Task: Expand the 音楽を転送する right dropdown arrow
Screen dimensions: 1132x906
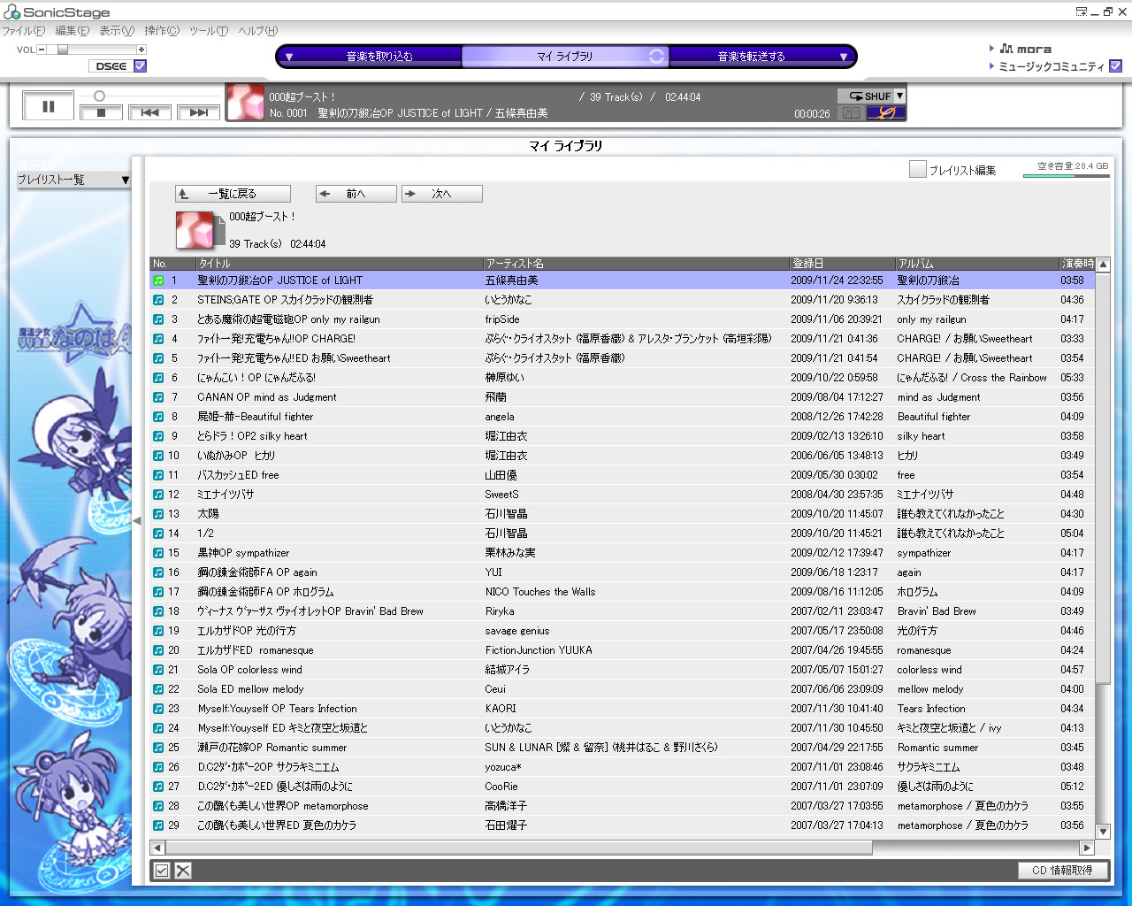Action: coord(843,57)
